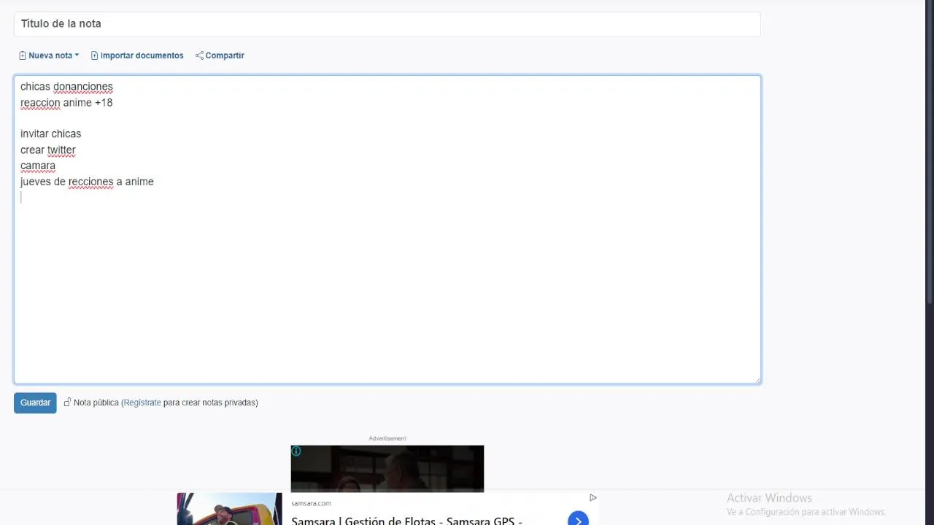This screenshot has height=525, width=934.
Task: Click the Regístrate link
Action: pos(142,402)
